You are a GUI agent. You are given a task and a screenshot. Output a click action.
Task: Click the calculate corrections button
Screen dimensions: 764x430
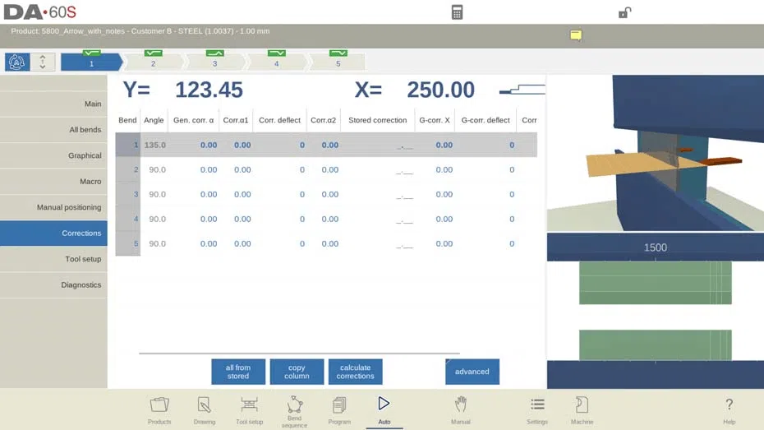(355, 372)
